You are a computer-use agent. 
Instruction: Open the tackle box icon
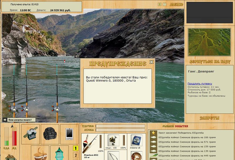(31, 134)
